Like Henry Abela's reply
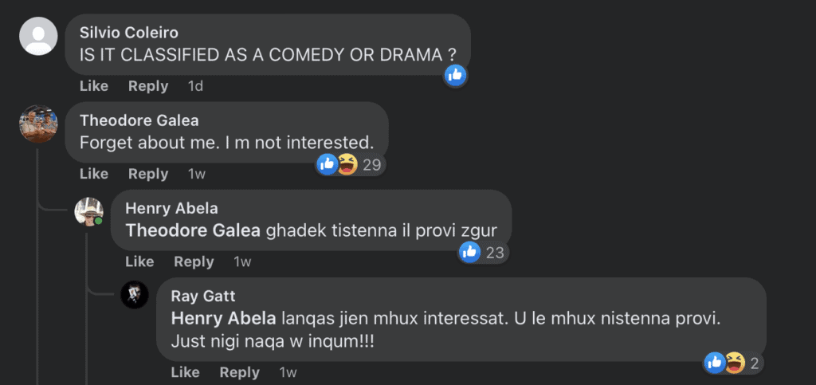The height and width of the screenshot is (385, 816). click(x=139, y=261)
